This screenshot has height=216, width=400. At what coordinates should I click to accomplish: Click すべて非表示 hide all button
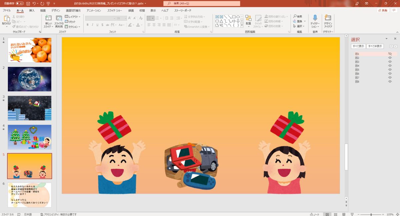point(375,46)
